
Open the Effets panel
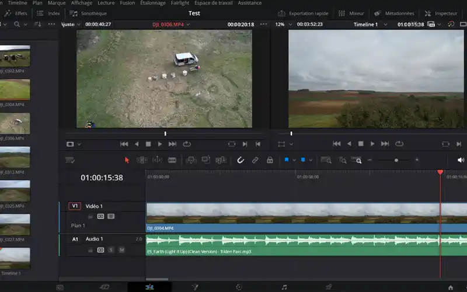[x=16, y=13]
